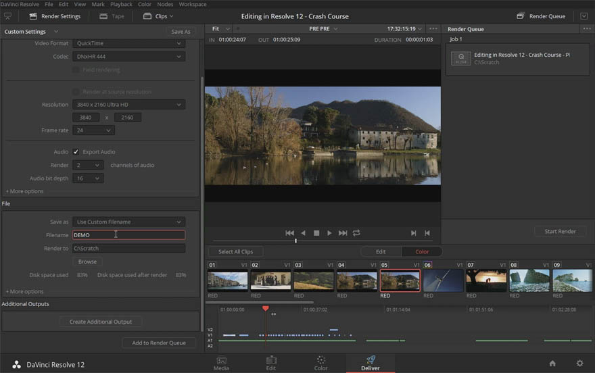595x373 pixels.
Task: Click Add to Render Queue button
Action: point(159,343)
